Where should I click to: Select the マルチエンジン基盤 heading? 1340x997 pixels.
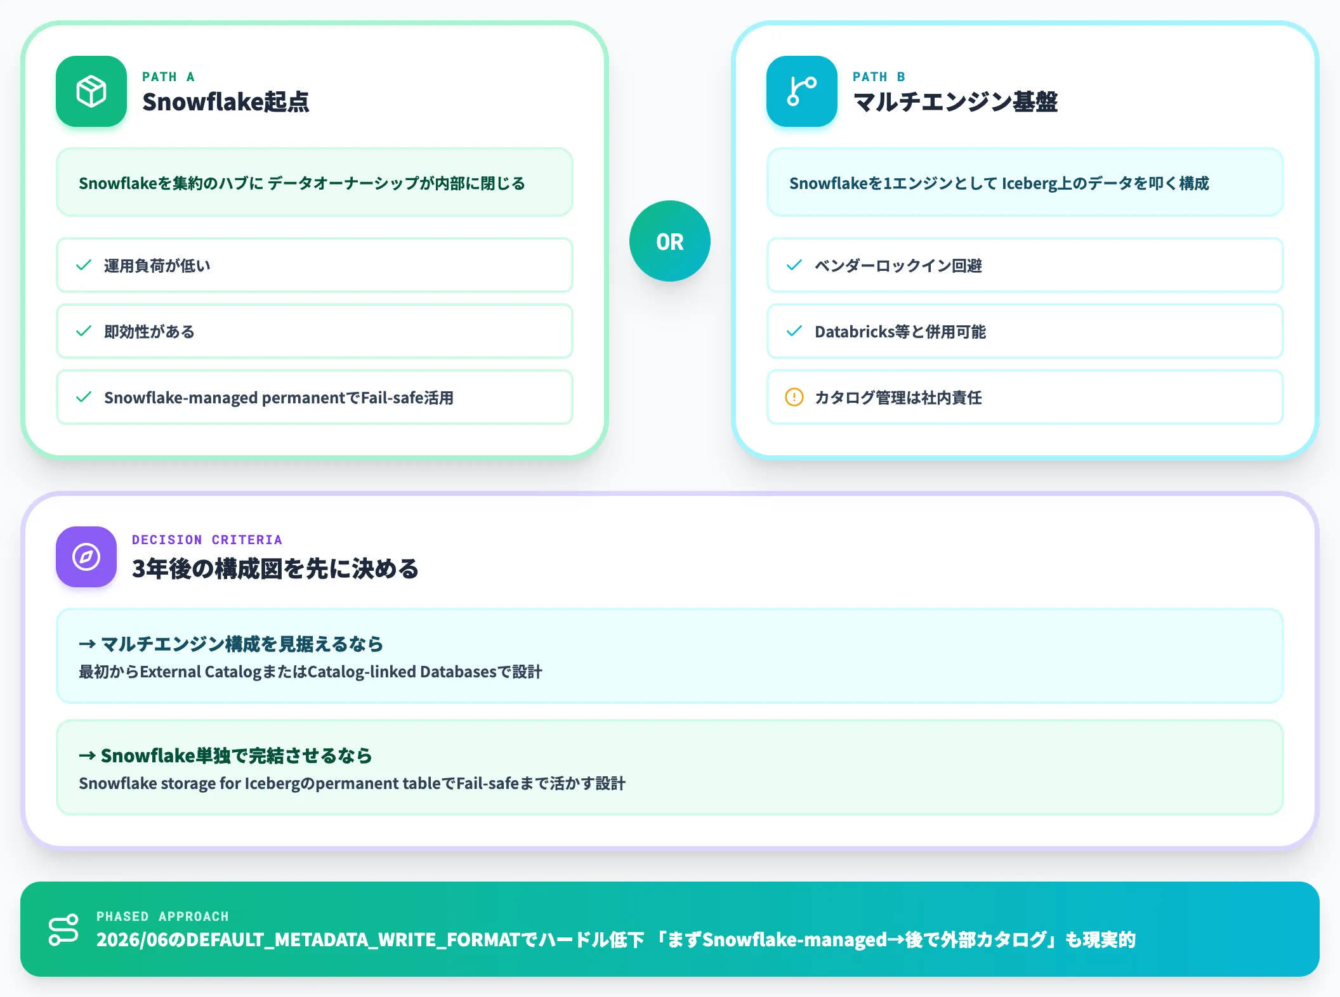point(956,101)
